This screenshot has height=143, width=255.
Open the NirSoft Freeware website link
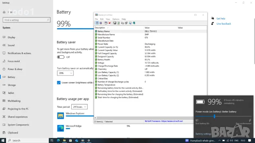click(x=164, y=121)
